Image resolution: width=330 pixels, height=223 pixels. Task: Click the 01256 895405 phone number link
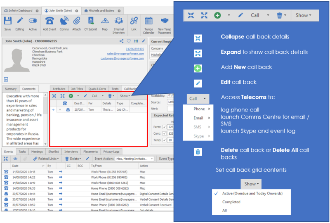point(134,49)
